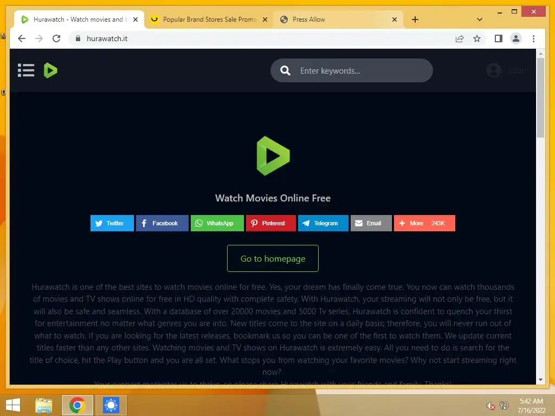
Task: Share on Twitter
Action: coord(112,223)
